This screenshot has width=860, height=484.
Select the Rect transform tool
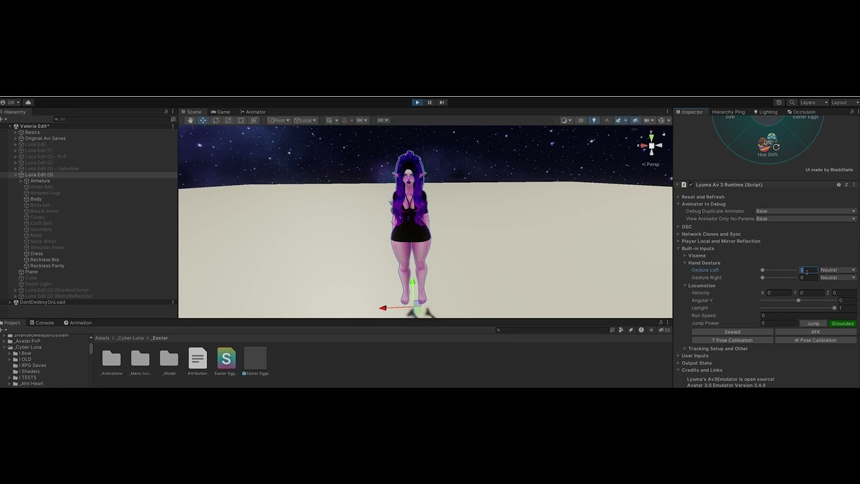(x=241, y=120)
